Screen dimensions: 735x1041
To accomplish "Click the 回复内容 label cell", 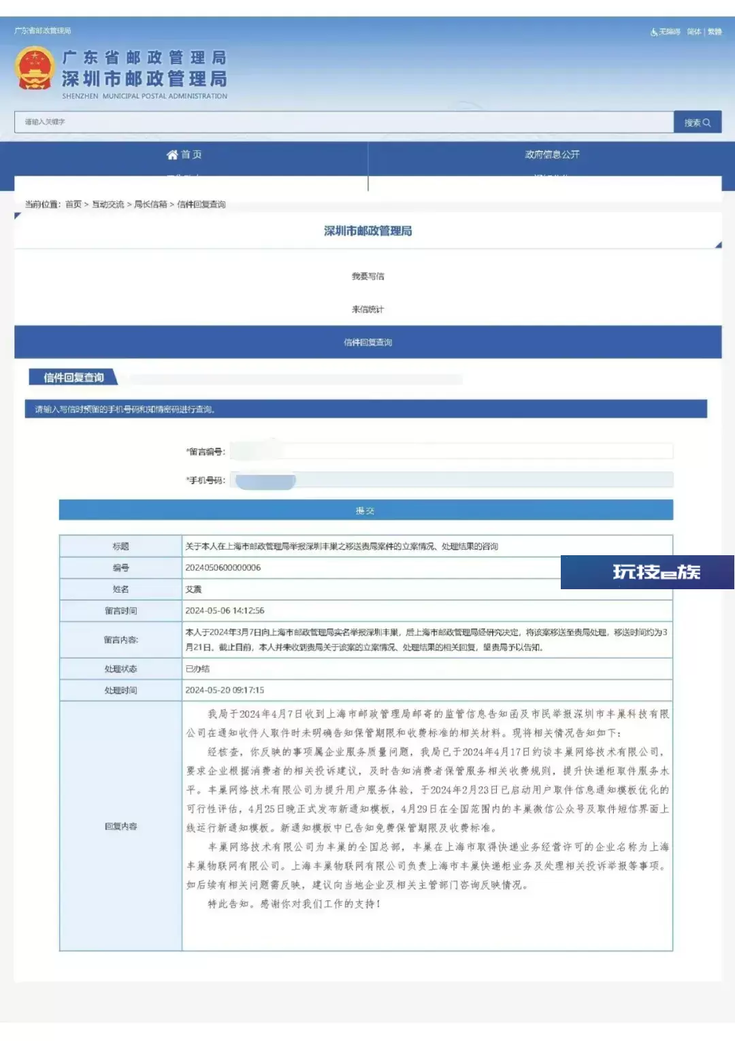I will pyautogui.click(x=120, y=826).
